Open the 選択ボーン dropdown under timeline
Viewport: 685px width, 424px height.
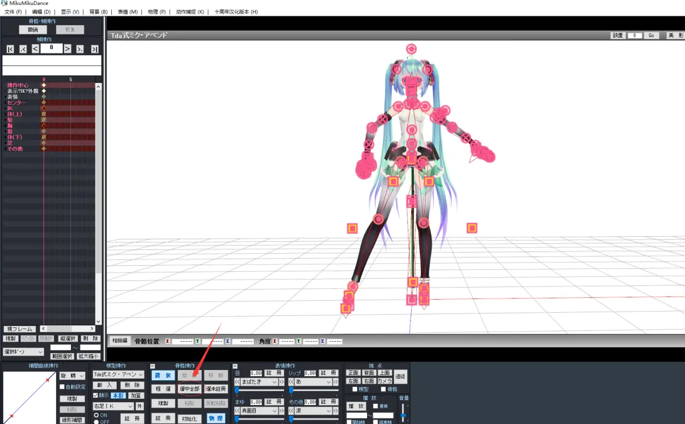click(23, 352)
